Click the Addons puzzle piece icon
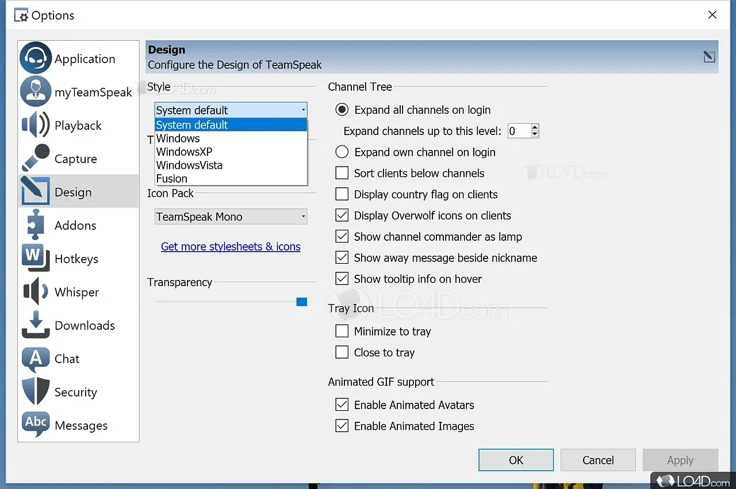This screenshot has width=736, height=489. 36,225
